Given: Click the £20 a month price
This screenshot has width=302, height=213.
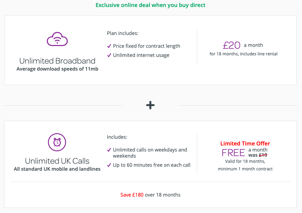Looking at the screenshot, I should 232,45.
